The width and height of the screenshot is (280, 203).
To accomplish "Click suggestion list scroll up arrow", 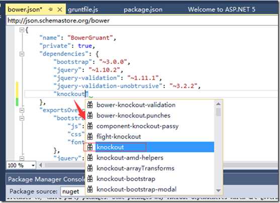I will coord(218,104).
